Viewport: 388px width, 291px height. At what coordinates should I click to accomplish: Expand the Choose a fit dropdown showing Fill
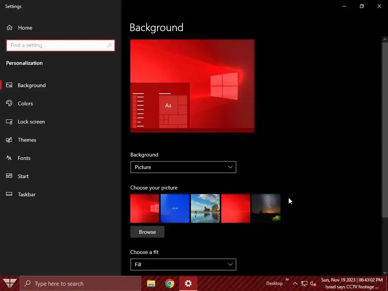[x=183, y=264]
